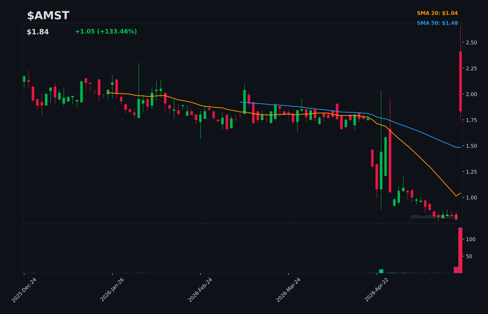The image size is (488, 314).
Task: Click the 2026-Feb-24 date label
Action: [x=200, y=290]
